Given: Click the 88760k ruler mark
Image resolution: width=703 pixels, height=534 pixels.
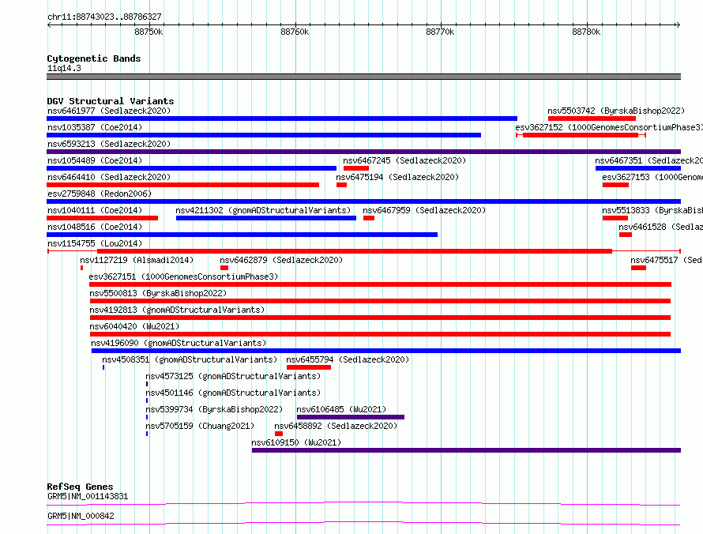Looking at the screenshot, I should click(295, 32).
